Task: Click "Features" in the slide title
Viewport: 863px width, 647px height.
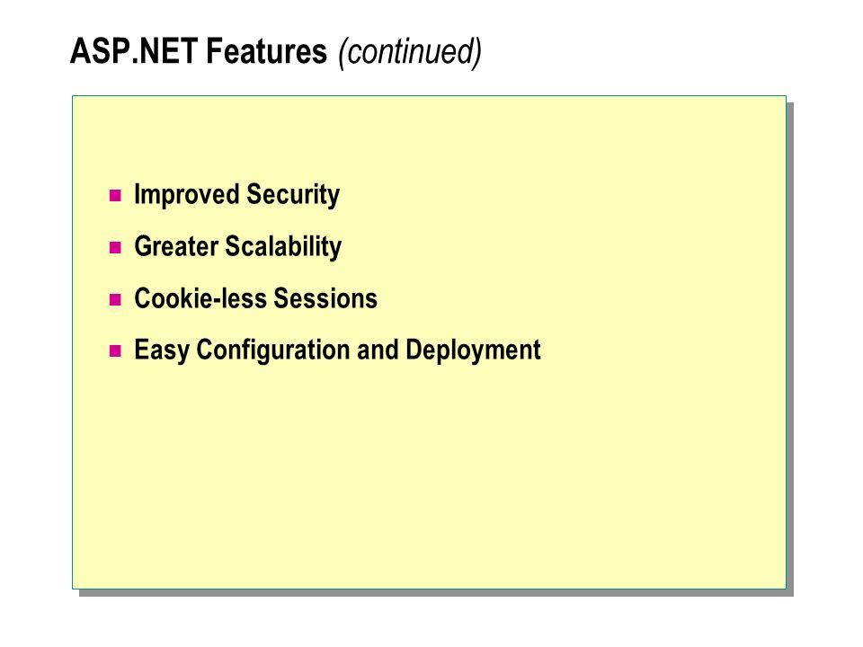Action: point(266,51)
